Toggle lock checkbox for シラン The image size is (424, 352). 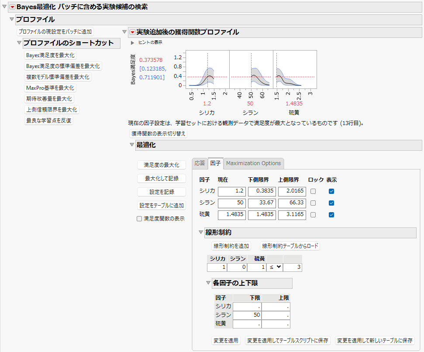point(313,203)
